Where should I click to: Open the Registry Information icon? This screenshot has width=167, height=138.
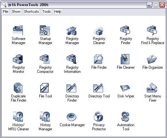click(72, 59)
